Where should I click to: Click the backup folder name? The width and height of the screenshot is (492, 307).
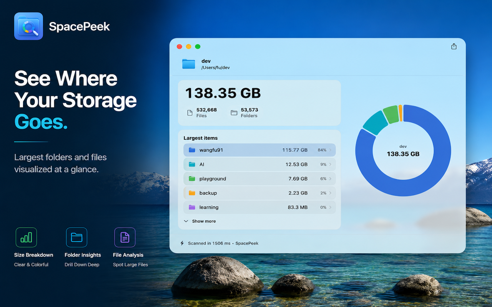point(208,193)
